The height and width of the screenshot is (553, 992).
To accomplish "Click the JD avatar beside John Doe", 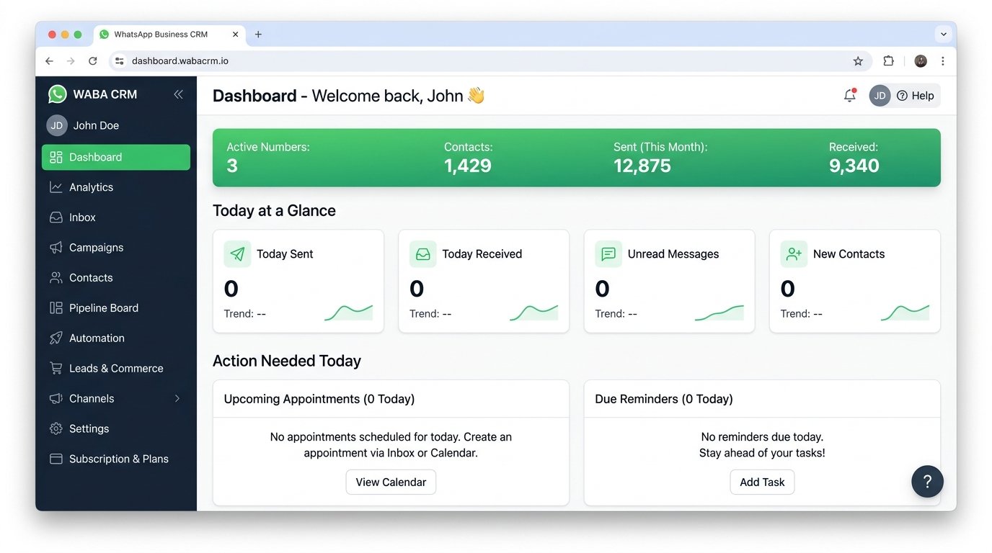I will (x=57, y=125).
